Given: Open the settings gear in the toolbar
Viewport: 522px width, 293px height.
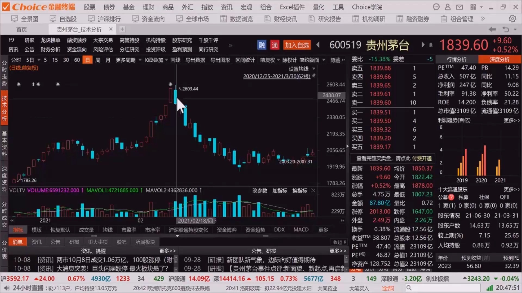Looking at the screenshot, I should pos(512,19).
